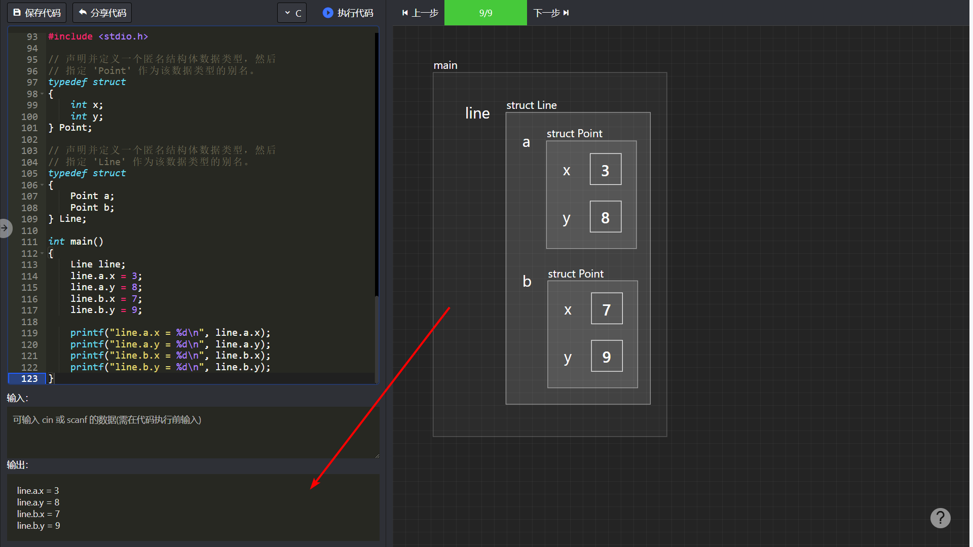
Task: Click the 9/9 step progress bar
Action: (485, 13)
